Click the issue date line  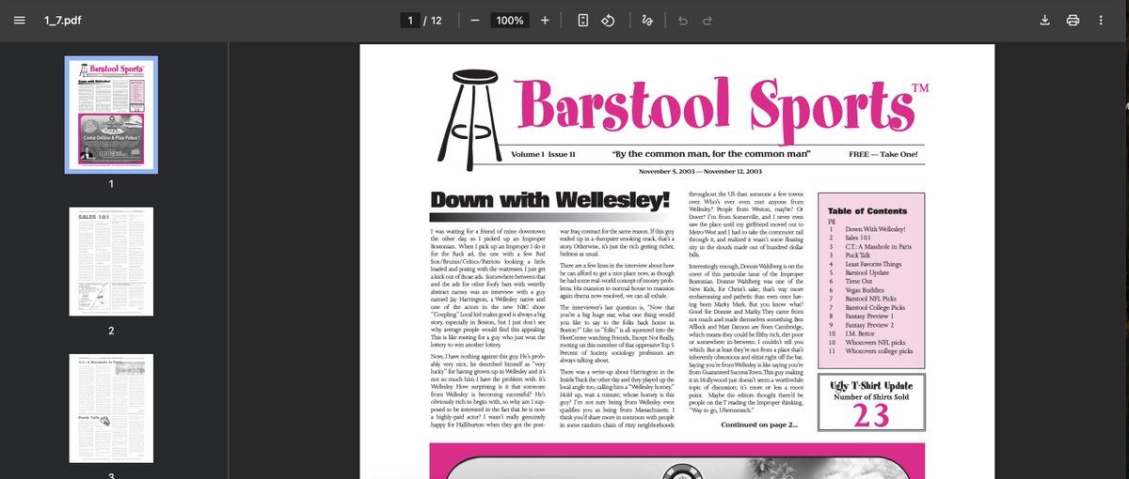pyautogui.click(x=700, y=172)
